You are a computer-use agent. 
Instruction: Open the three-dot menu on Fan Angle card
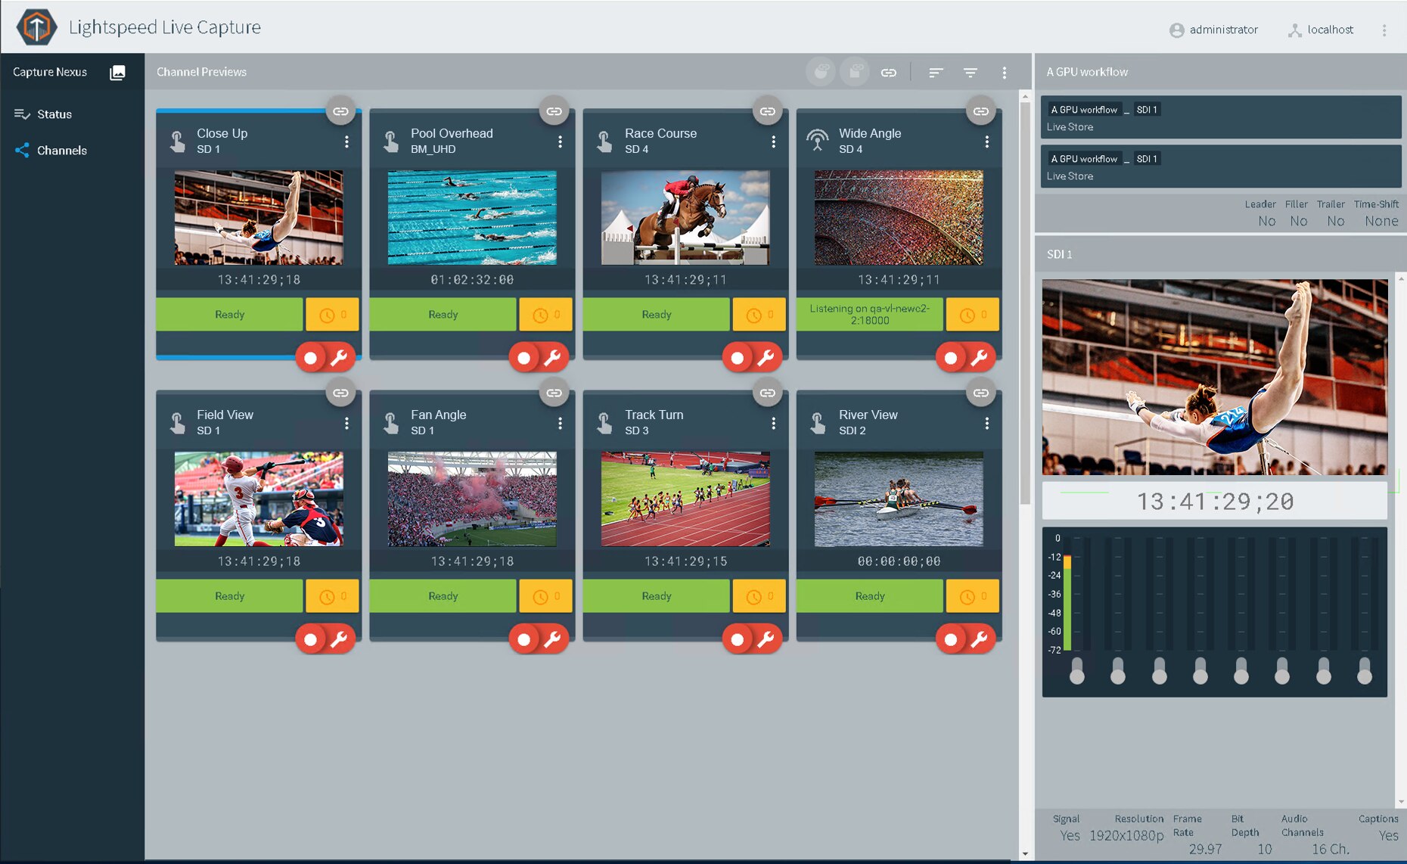(x=560, y=423)
